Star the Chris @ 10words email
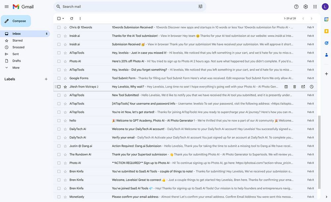The image size is (331, 202). click(x=65, y=27)
